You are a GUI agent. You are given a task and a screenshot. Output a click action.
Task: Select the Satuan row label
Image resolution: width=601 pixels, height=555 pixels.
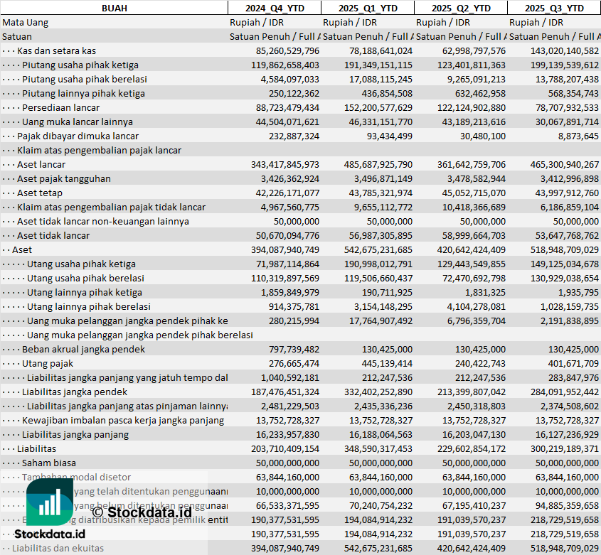(x=17, y=36)
